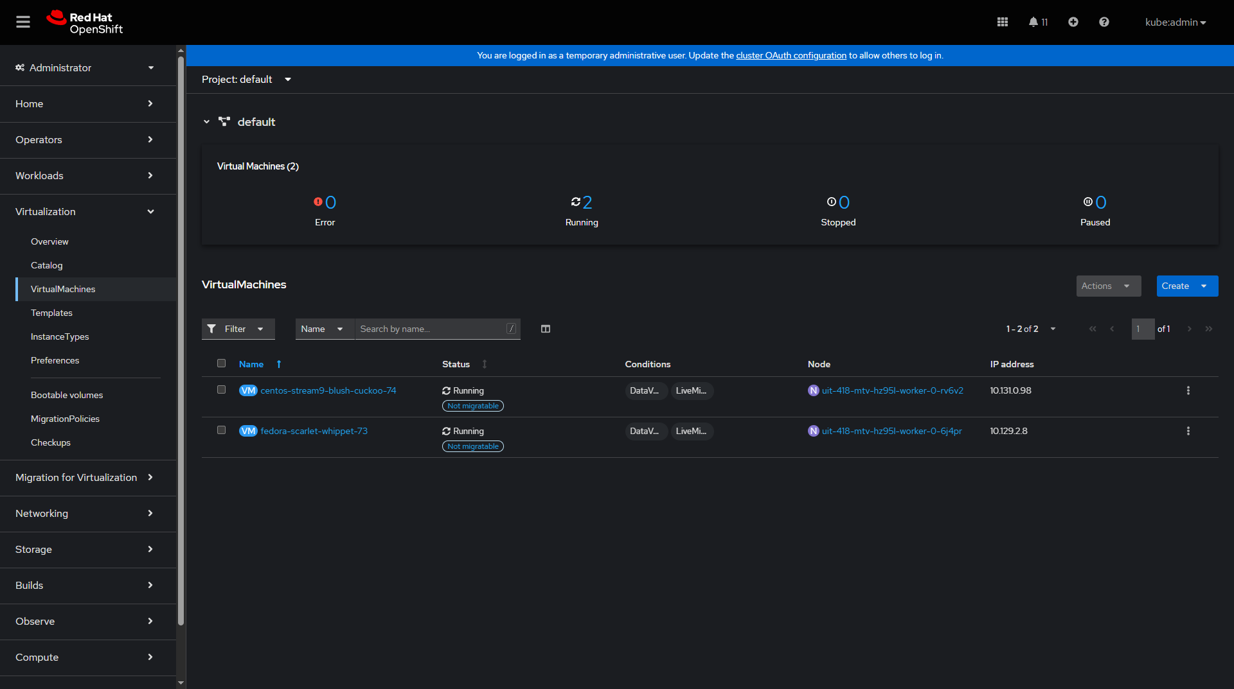Click the plus quick-create icon
Screen dimensions: 1234x689
[x=1073, y=22]
